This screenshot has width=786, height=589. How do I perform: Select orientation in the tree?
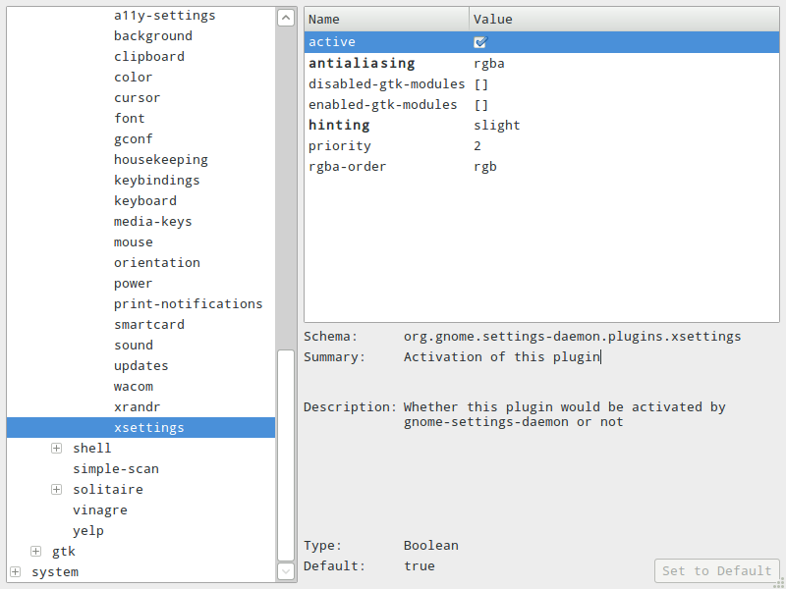[157, 263]
